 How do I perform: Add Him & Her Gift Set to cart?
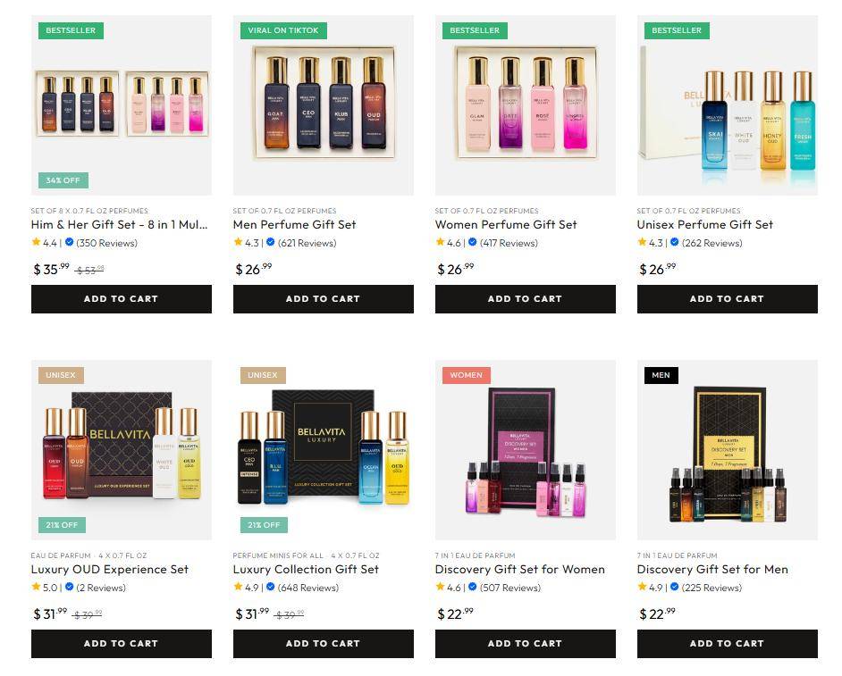pos(122,299)
